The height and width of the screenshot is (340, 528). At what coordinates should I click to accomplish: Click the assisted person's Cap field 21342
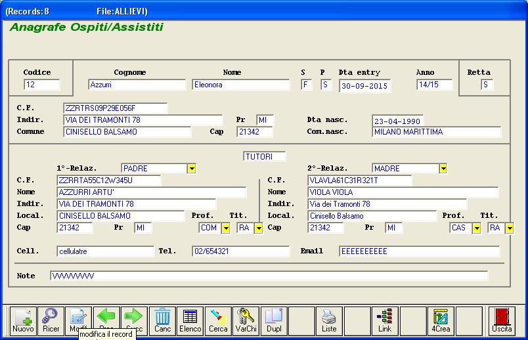(x=255, y=132)
